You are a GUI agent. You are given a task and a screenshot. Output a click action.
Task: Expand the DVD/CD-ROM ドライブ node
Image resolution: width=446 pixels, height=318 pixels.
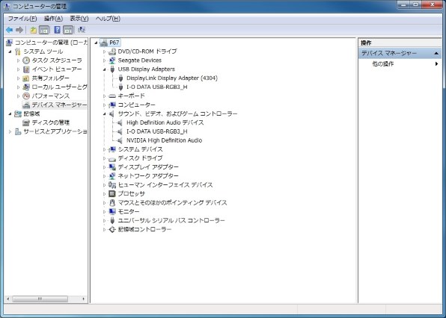[x=104, y=52]
